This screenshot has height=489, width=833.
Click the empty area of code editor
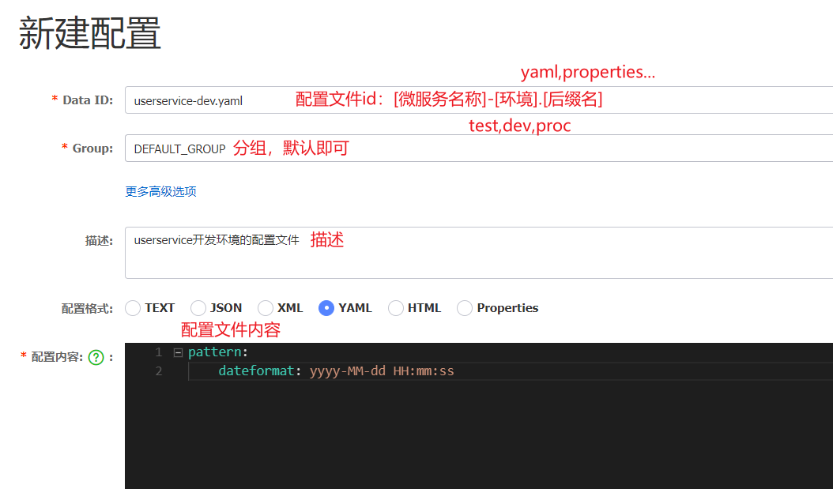click(x=474, y=442)
